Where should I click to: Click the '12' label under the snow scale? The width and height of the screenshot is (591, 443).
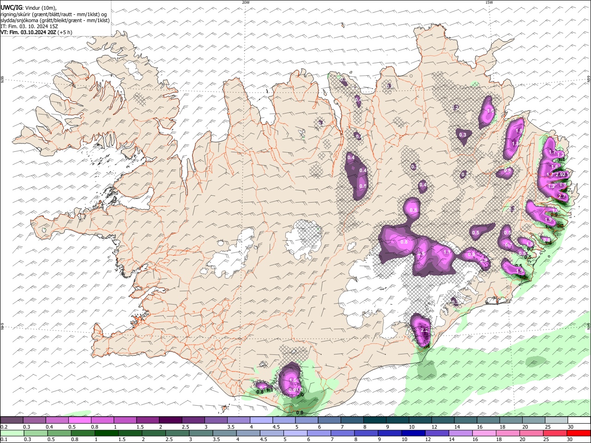point(434,427)
